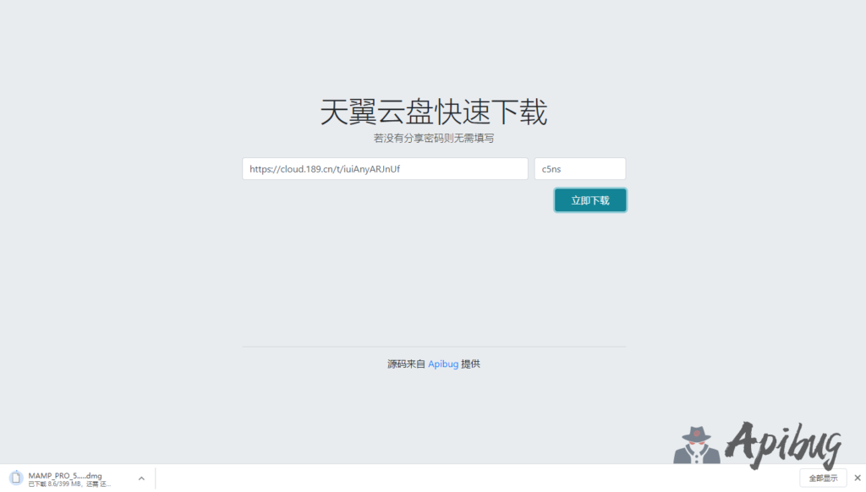The image size is (866, 492).
Task: Open the Apibug source link
Action: 443,364
